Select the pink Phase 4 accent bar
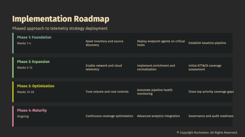 (13, 116)
